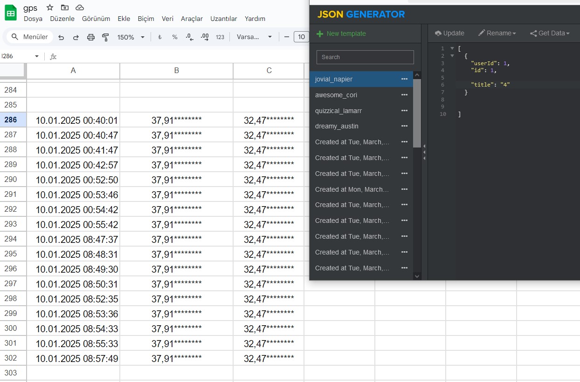Open the 150% zoom dropdown
The height and width of the screenshot is (382, 580).
coord(131,37)
